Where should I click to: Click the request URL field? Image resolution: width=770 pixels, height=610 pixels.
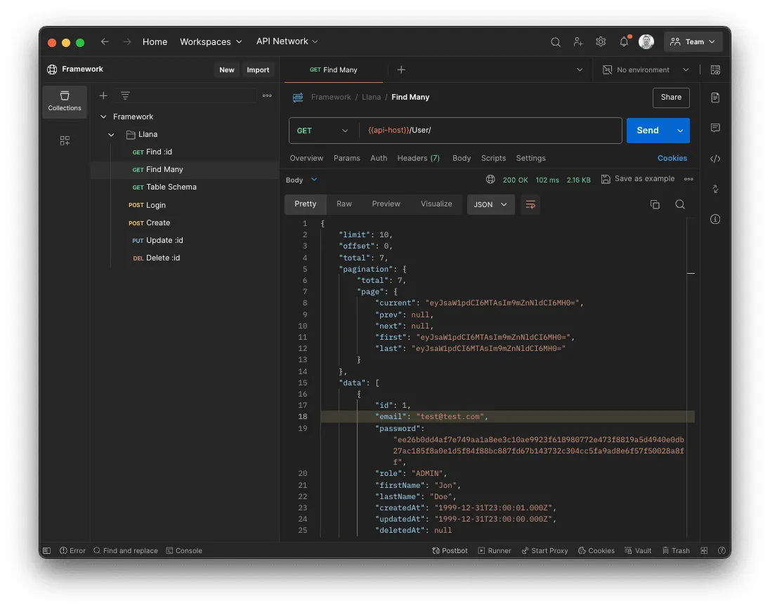[x=490, y=131]
